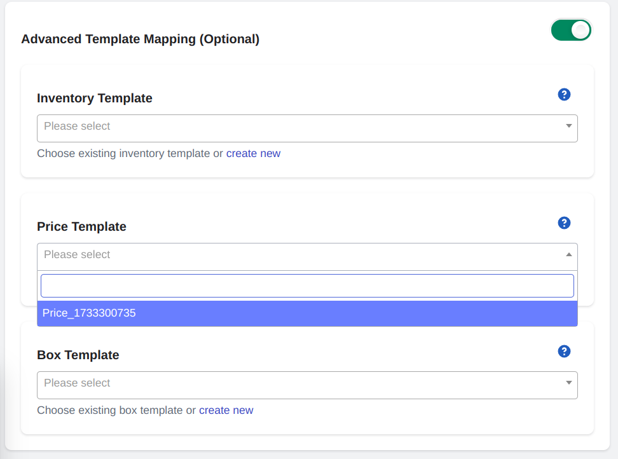Open the Inventory Template select field
Image resolution: width=618 pixels, height=459 pixels.
(307, 128)
